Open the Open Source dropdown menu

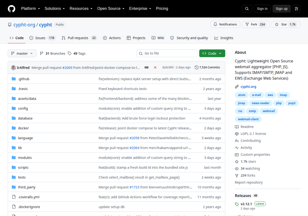(x=111, y=8)
